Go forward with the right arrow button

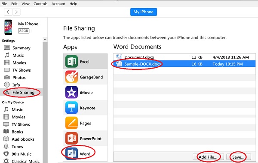pos(16,12)
